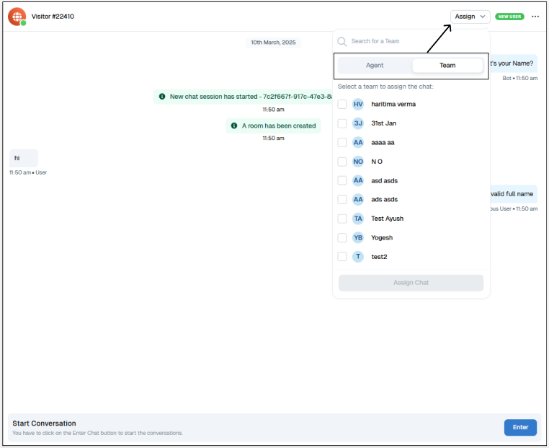Viewport: 549px width, 448px height.
Task: Click the 3J avatar for 31st Jan
Action: tap(358, 123)
